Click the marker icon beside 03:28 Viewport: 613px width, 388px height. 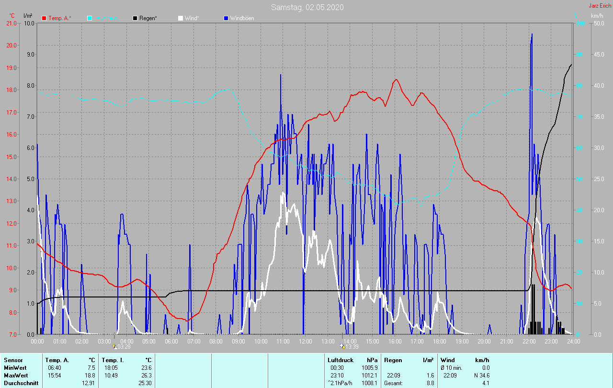click(114, 346)
